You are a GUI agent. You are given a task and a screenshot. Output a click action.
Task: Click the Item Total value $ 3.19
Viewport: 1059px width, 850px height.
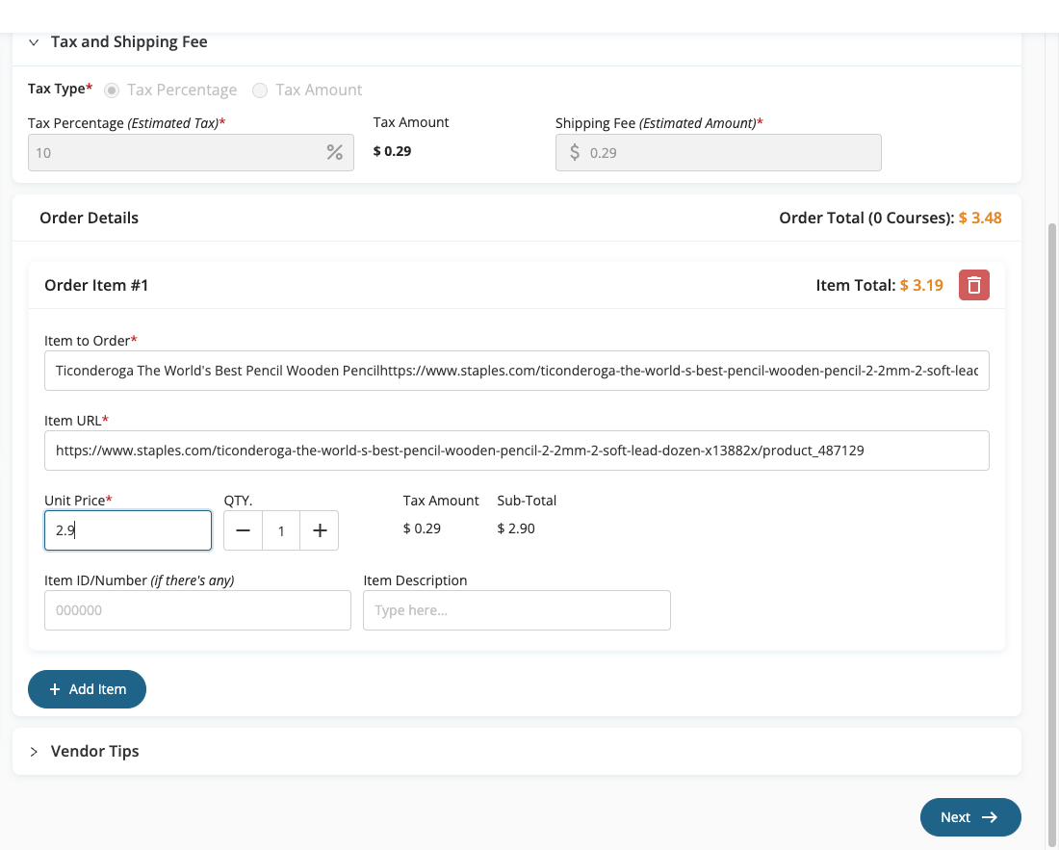(x=921, y=286)
